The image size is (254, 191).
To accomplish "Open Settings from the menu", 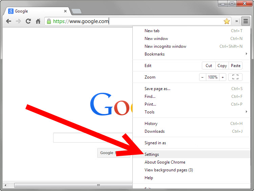I will coord(192,154).
